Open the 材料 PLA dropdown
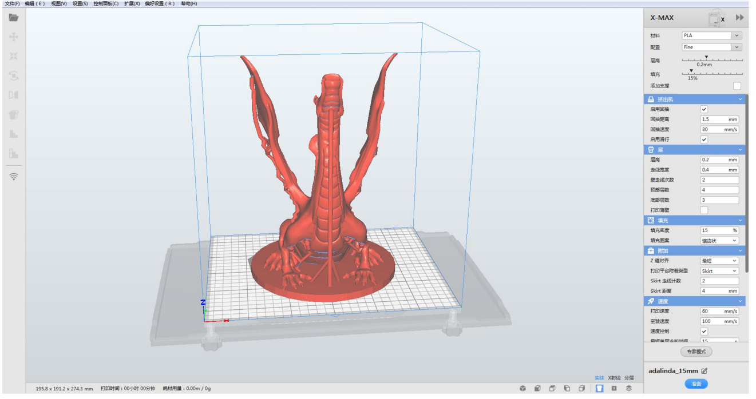 coord(711,35)
